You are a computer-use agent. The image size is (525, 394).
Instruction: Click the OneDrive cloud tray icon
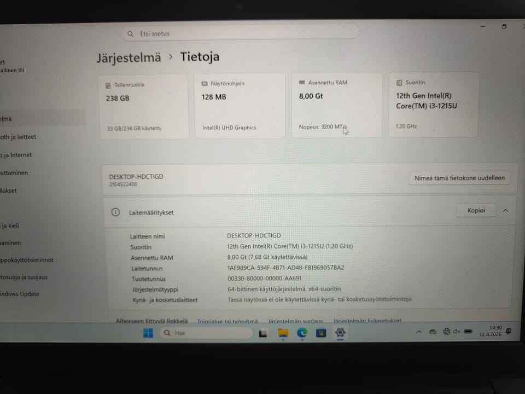pyautogui.click(x=433, y=332)
